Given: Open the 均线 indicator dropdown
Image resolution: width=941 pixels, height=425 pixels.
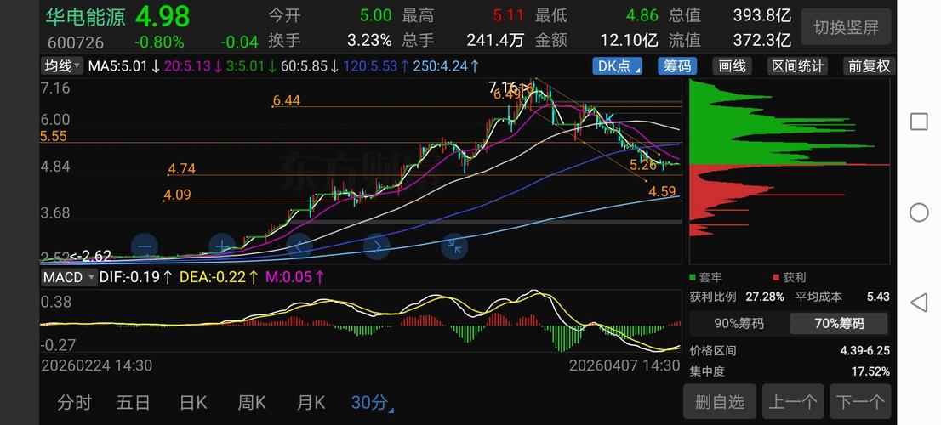Looking at the screenshot, I should click(62, 65).
